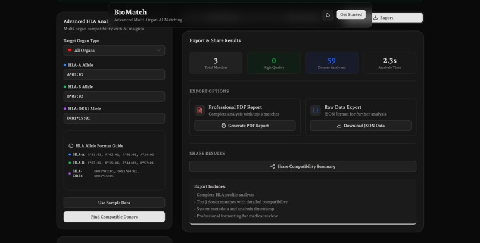
Task: Click the BioMatch title
Action: point(130,12)
